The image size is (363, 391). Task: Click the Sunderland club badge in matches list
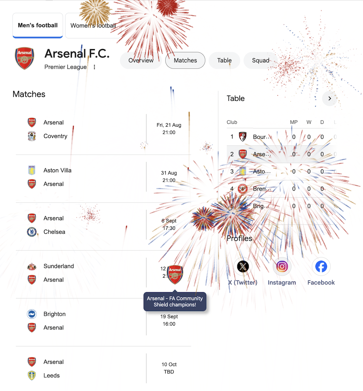(32, 266)
